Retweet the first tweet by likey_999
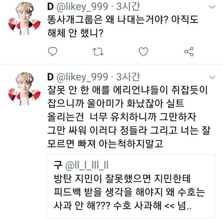Viewport: 223px width, 219px height. pos(98,52)
